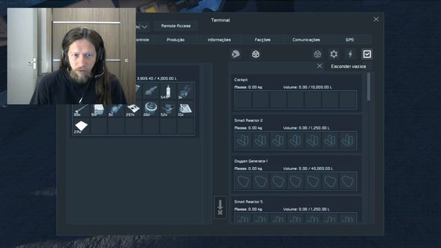The image size is (441, 248).
Task: Click the Oxygen Generator 1 title
Action: pos(251,161)
